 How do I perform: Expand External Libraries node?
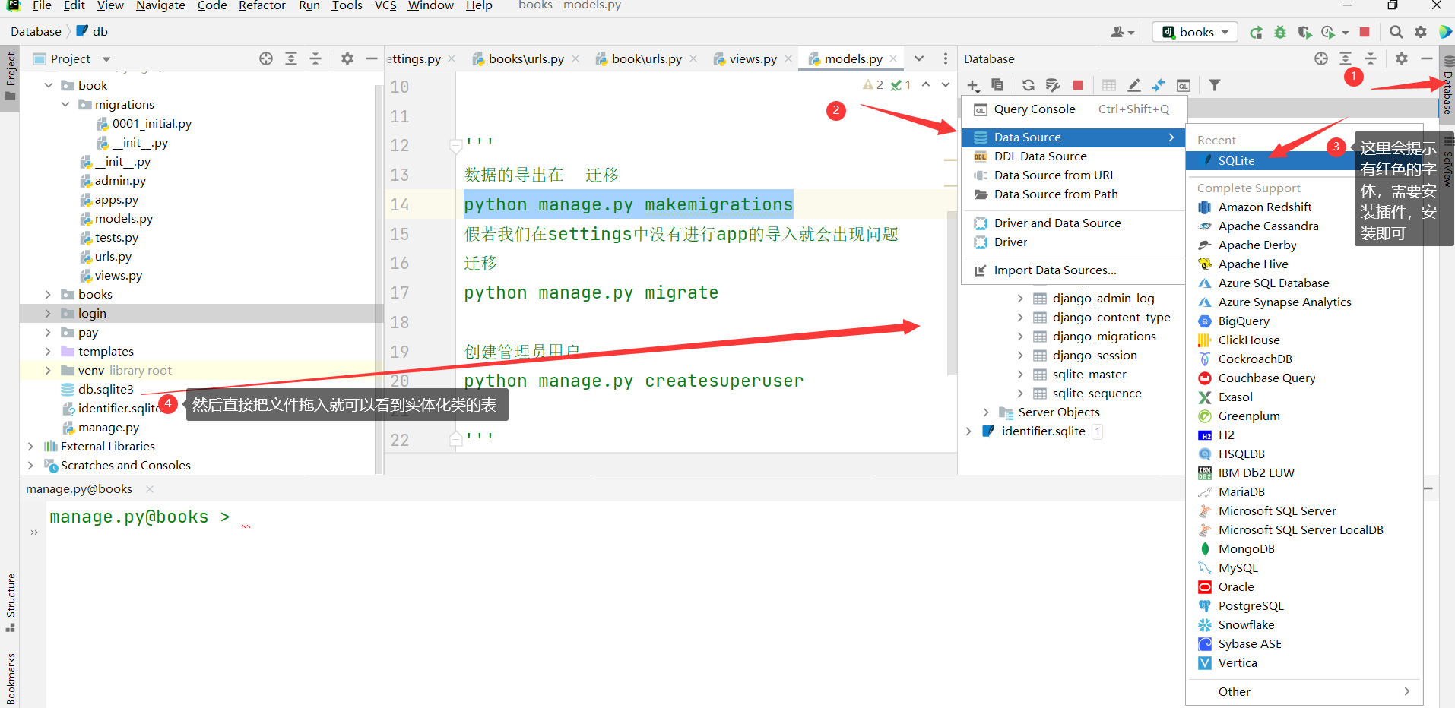(30, 447)
